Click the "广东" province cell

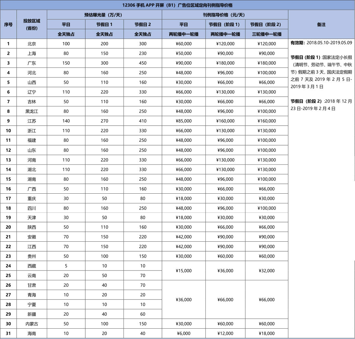coord(32,63)
